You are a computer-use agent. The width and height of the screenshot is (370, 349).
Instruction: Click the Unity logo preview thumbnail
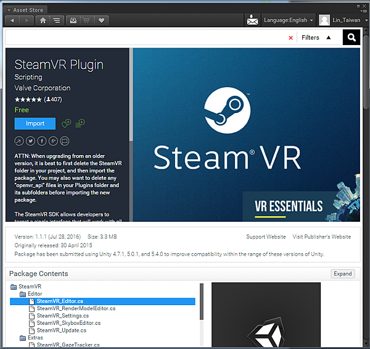tap(266, 314)
